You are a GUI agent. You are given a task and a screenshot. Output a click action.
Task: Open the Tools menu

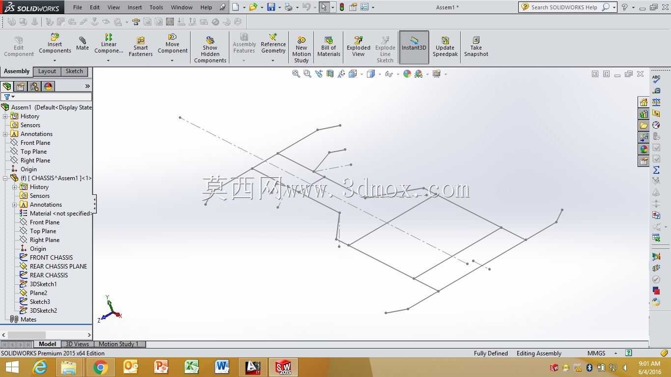(x=156, y=7)
